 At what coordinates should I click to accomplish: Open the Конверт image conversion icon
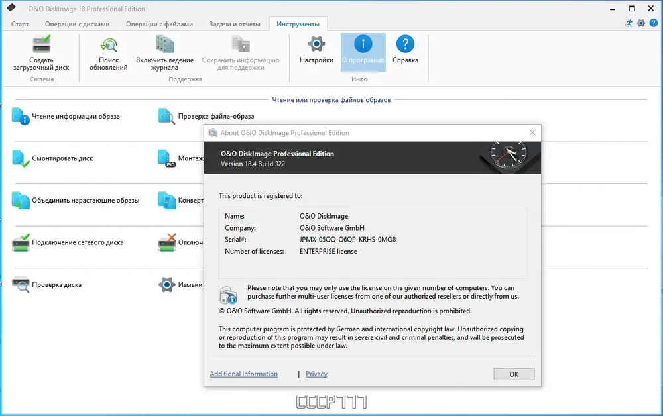(166, 201)
